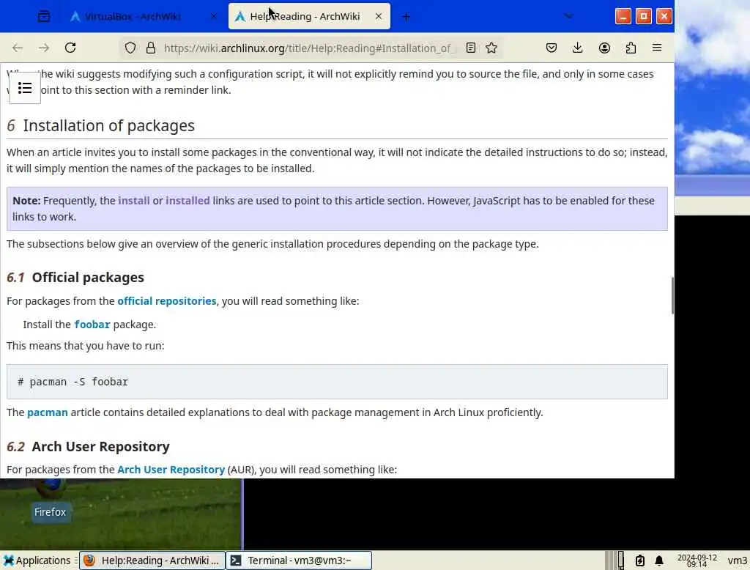Open the Applications menu in taskbar
The width and height of the screenshot is (750, 570).
click(x=37, y=560)
